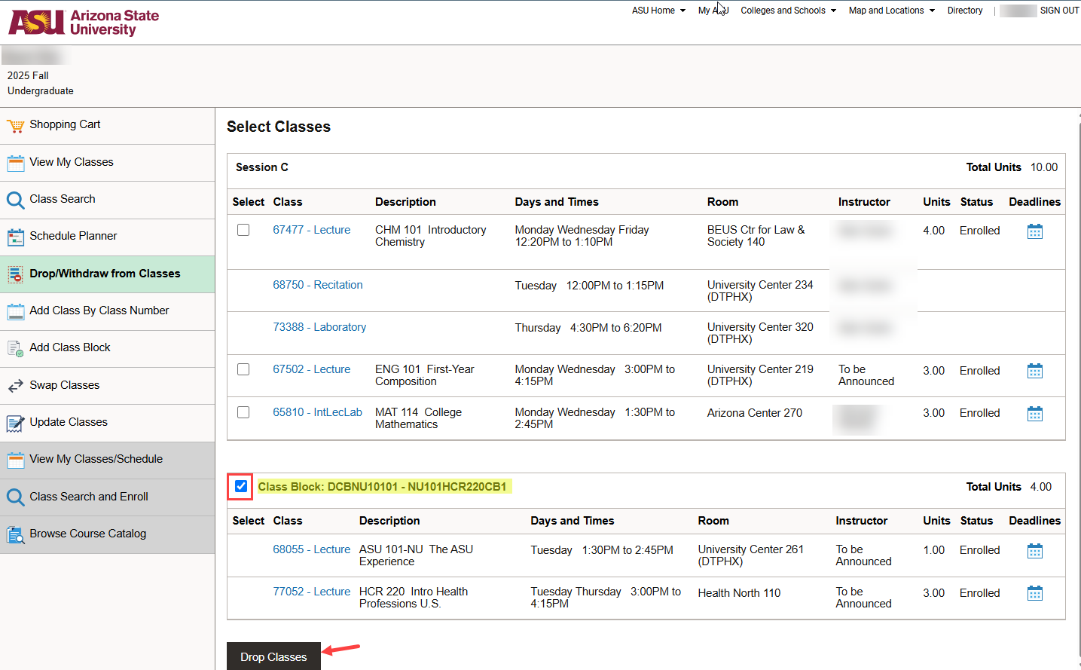
Task: Uncheck the Class Block DCBNU10101 checkbox
Action: click(241, 486)
